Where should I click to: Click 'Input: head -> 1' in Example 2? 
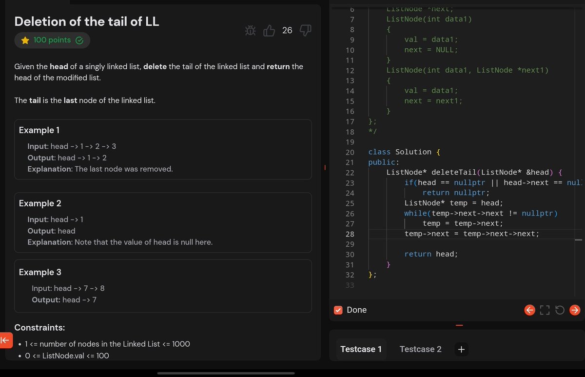click(56, 219)
